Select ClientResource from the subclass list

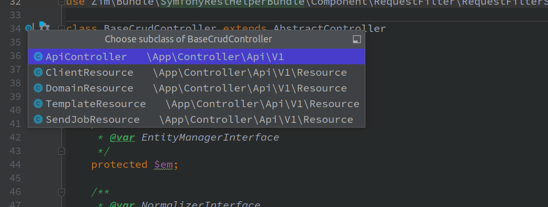[x=196, y=72]
